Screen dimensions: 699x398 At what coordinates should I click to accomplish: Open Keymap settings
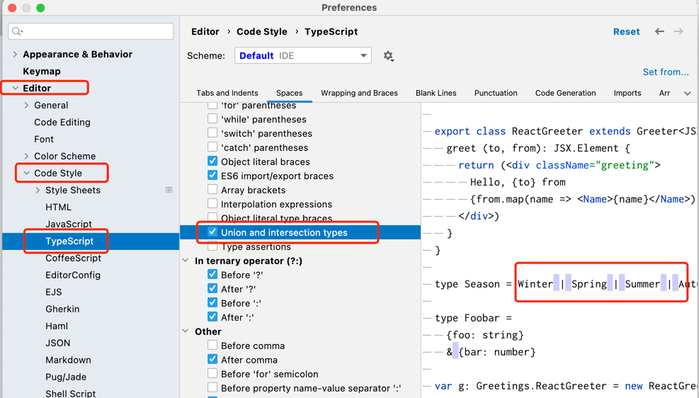point(42,72)
